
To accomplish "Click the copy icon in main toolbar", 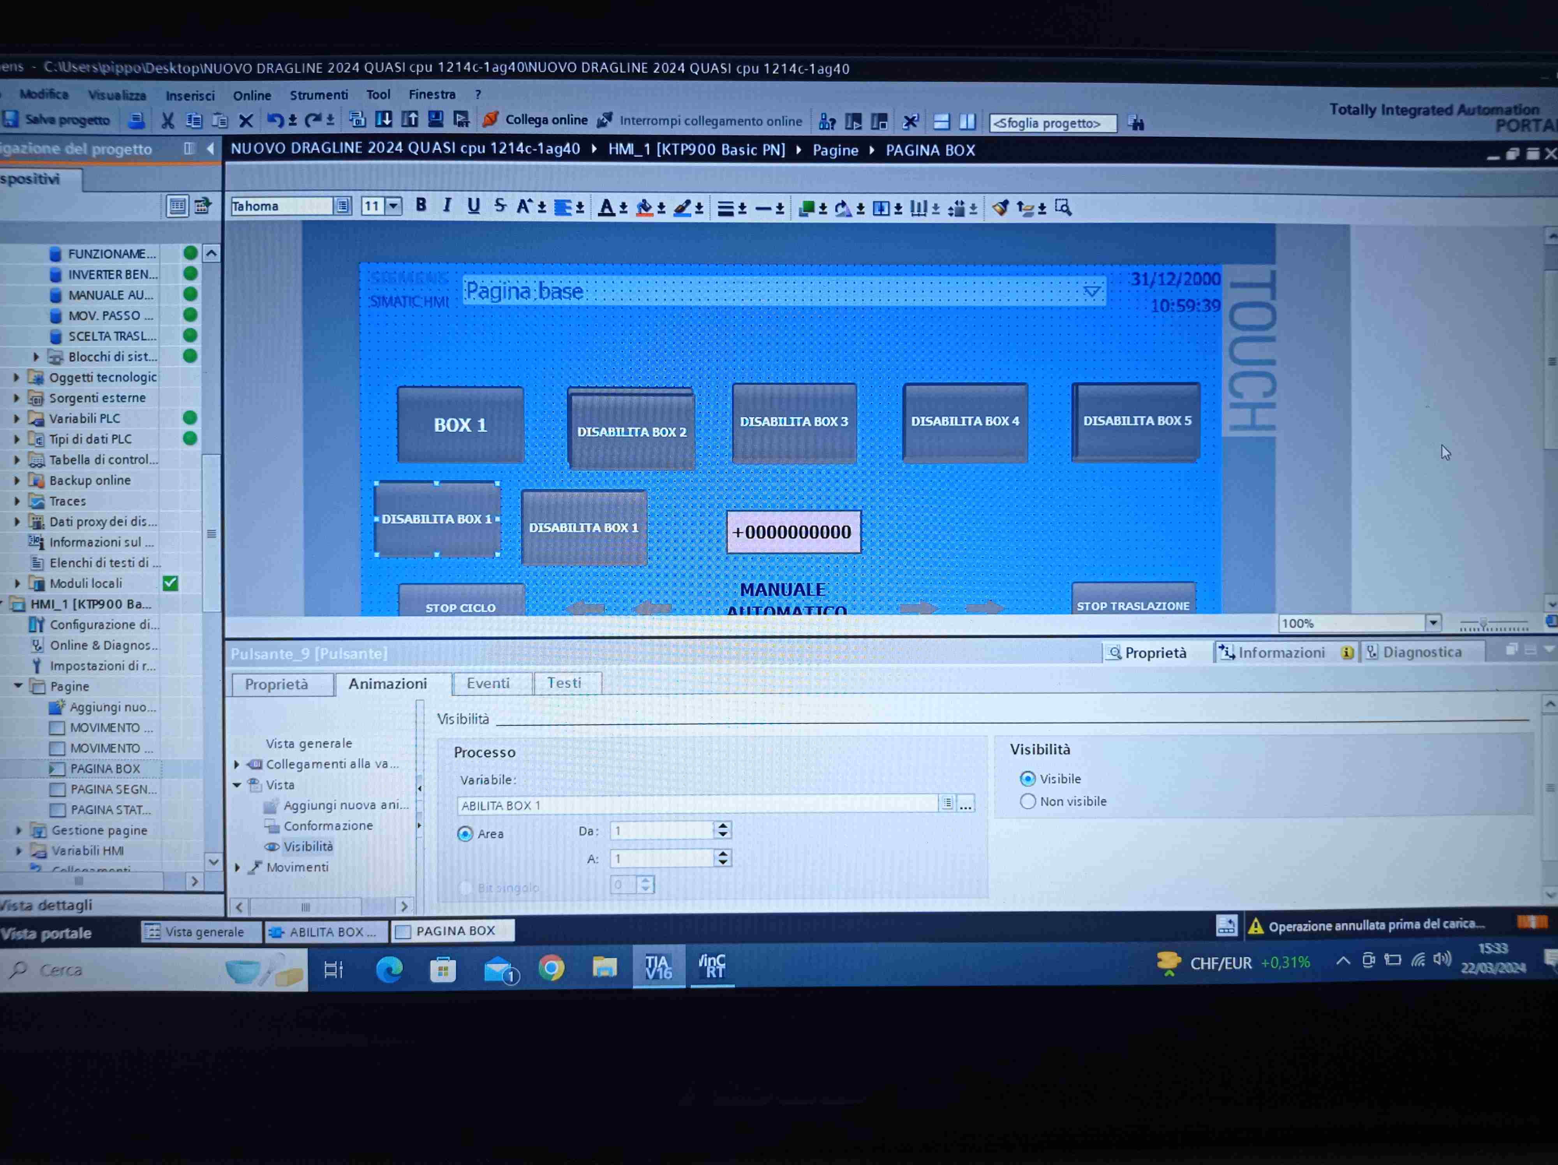I will (x=194, y=120).
